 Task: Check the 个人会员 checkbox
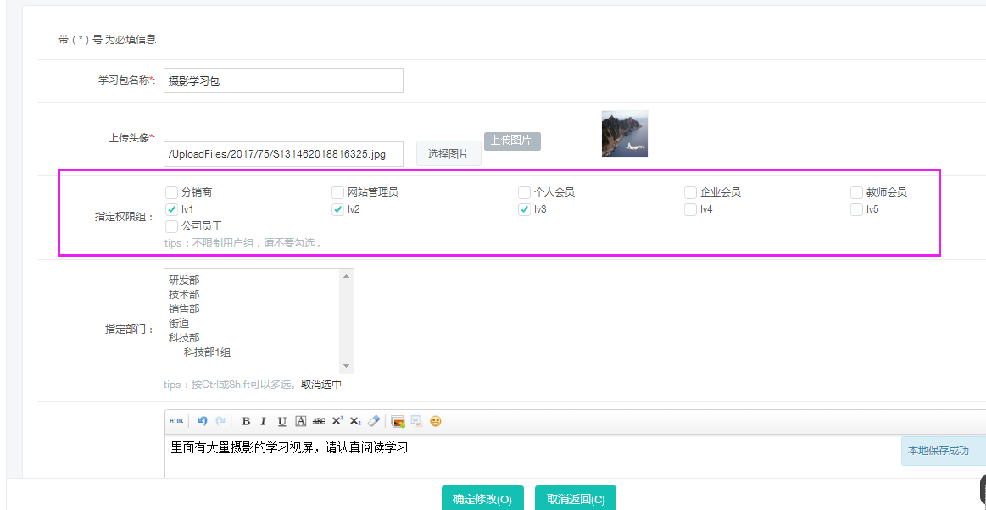(x=524, y=192)
